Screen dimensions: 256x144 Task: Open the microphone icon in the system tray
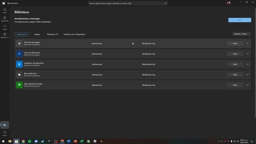click(231, 141)
